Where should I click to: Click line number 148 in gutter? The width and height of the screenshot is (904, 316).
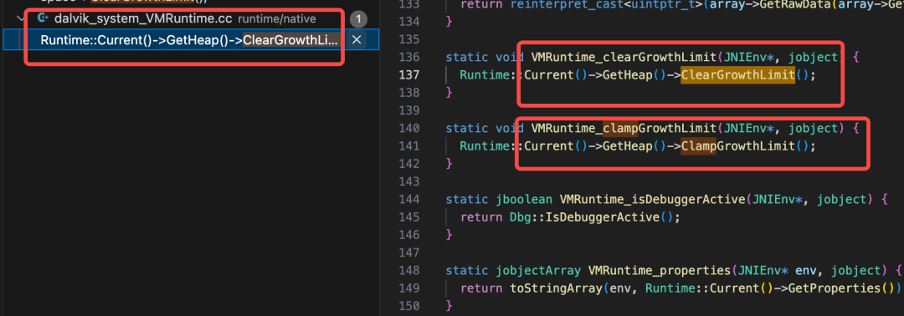tap(409, 271)
